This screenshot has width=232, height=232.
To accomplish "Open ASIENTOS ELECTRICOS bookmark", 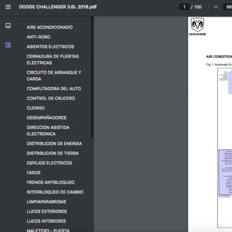I will 50,47.
